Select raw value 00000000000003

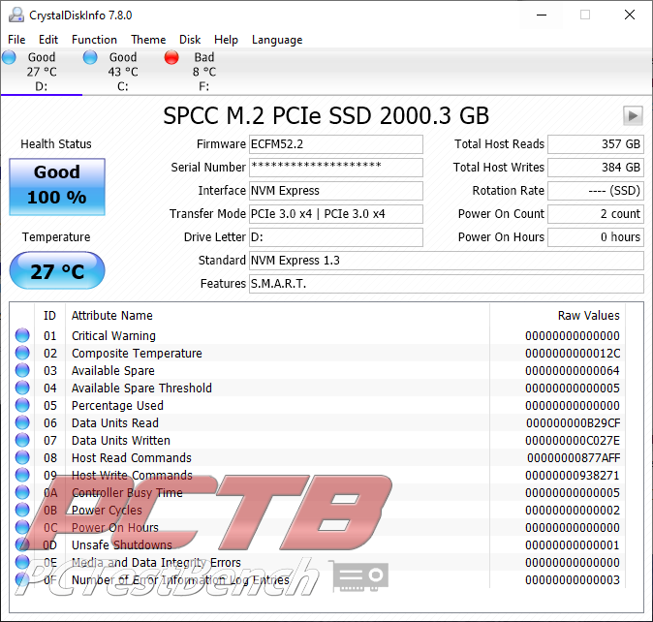click(573, 580)
